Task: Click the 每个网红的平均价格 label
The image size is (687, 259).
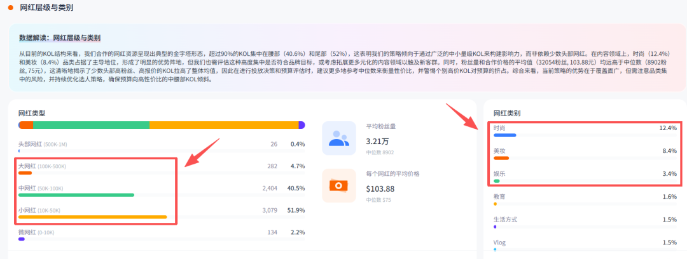Action: coord(392,174)
